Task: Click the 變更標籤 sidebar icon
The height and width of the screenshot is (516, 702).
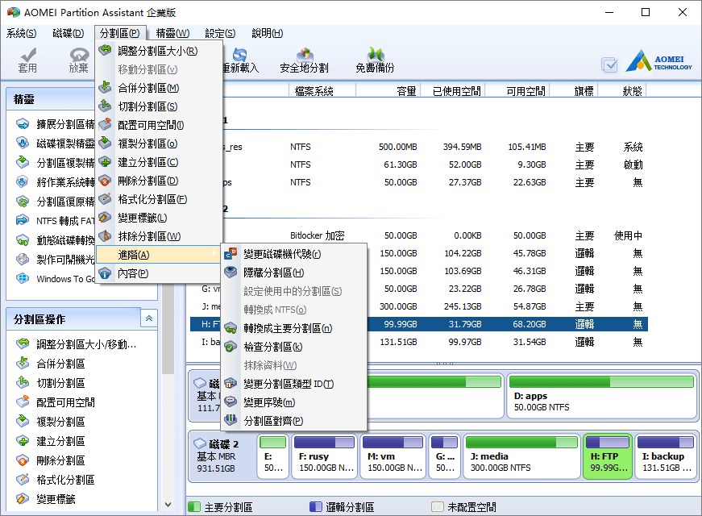Action: pyautogui.click(x=23, y=499)
